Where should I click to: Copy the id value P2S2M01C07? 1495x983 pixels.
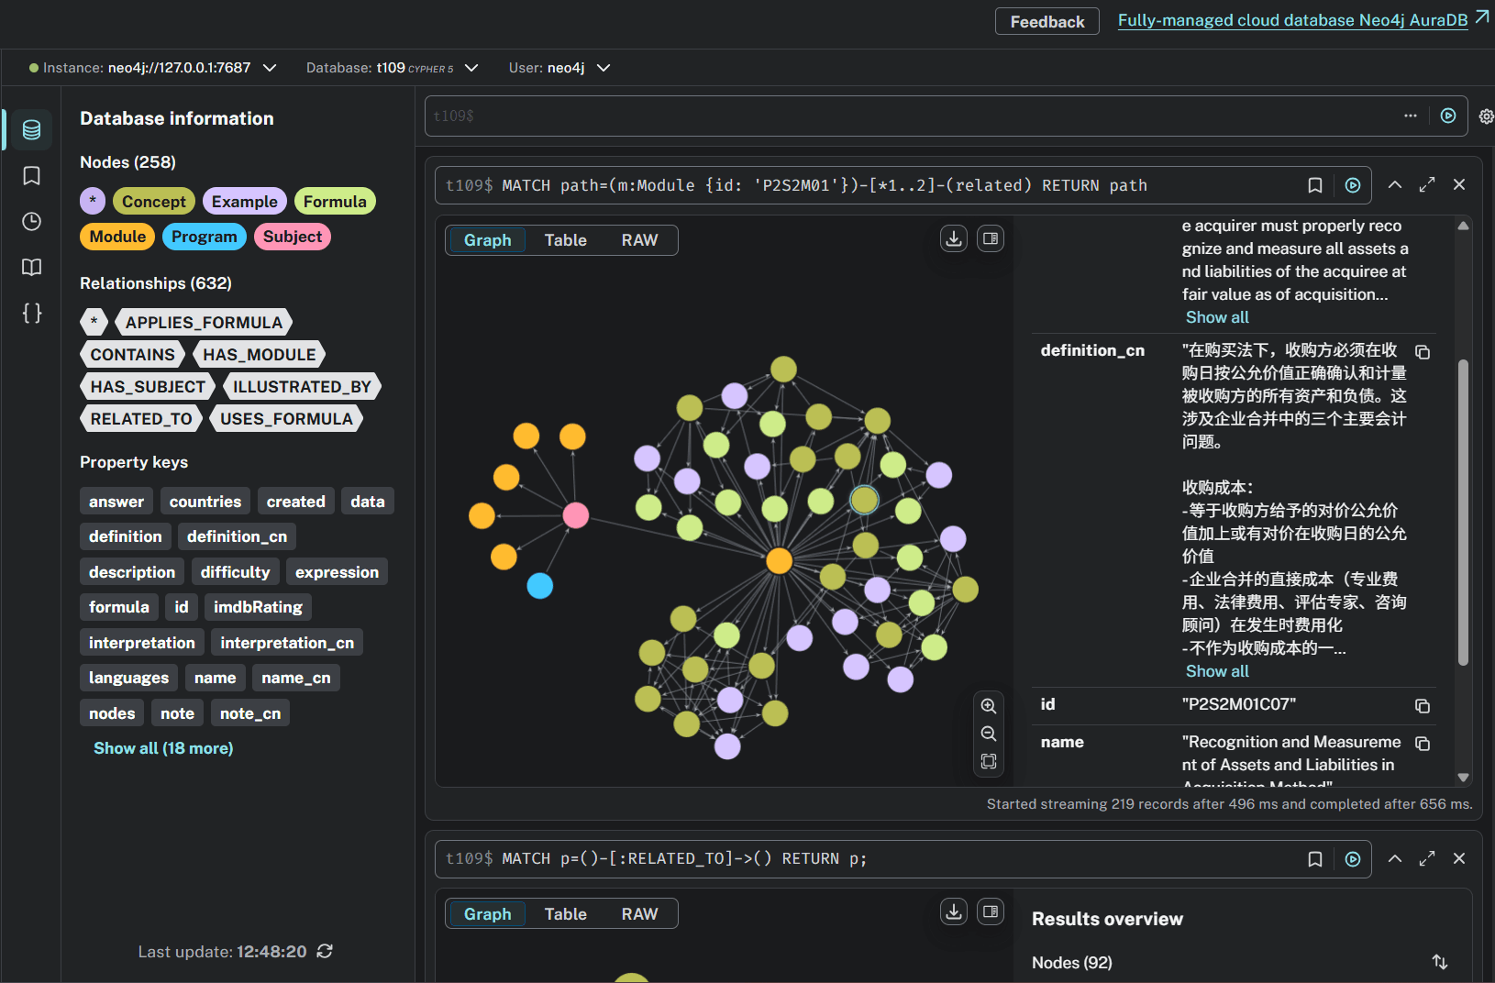[1423, 705]
